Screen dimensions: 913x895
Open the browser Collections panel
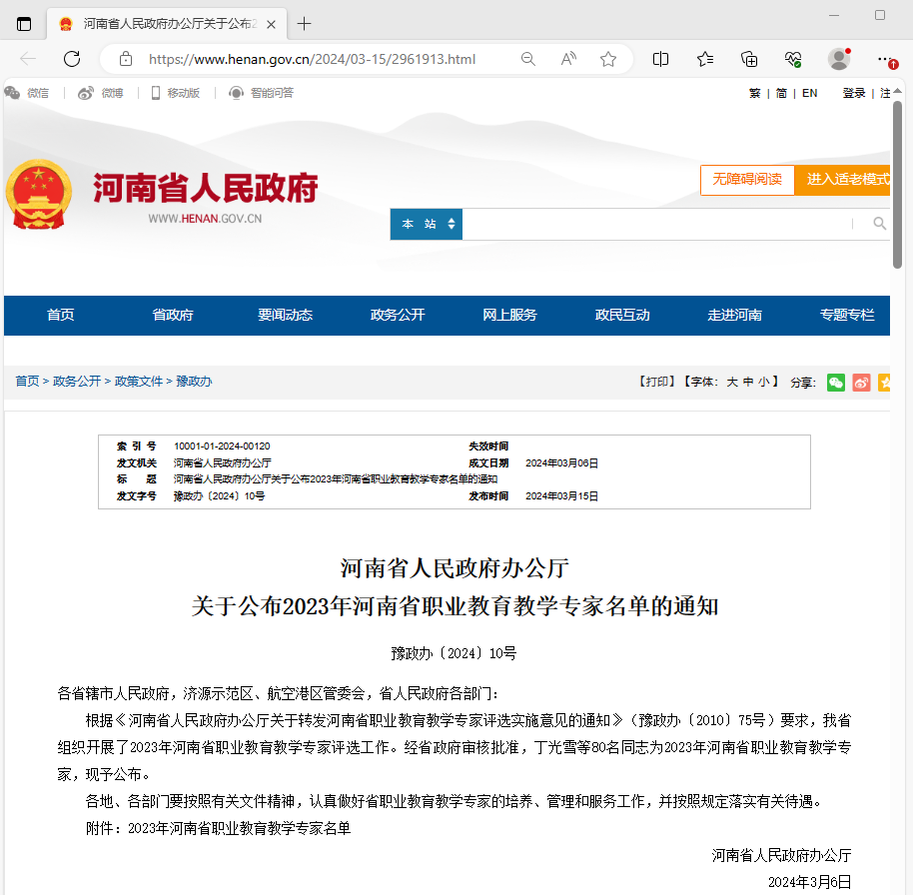click(749, 59)
